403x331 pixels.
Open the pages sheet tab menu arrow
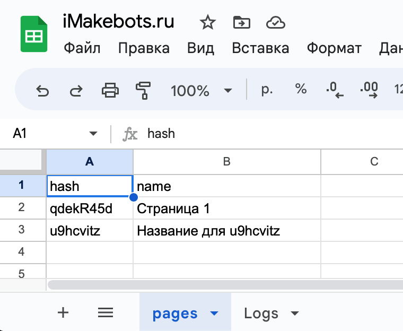coord(214,313)
